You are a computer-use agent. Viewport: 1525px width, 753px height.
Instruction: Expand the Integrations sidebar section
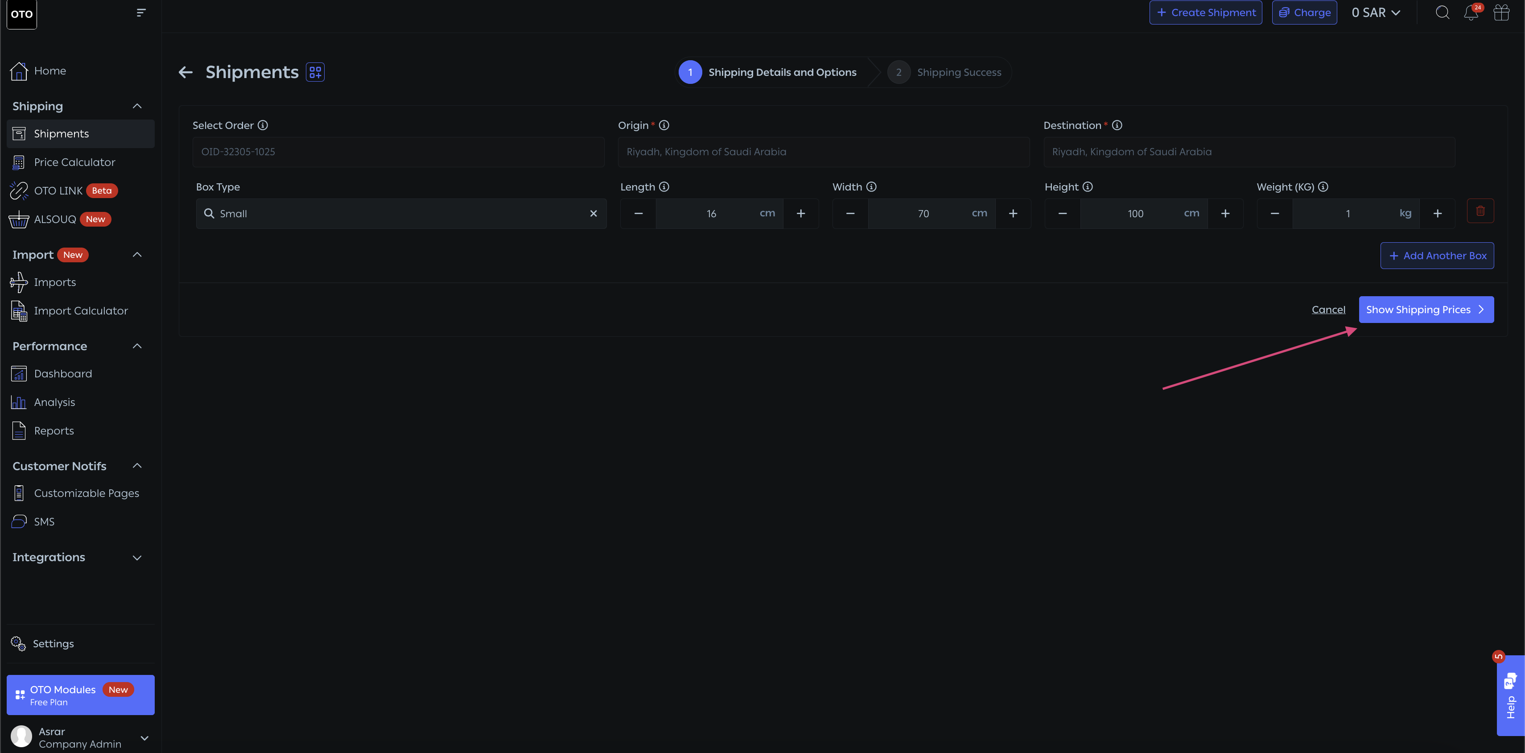pyautogui.click(x=137, y=558)
